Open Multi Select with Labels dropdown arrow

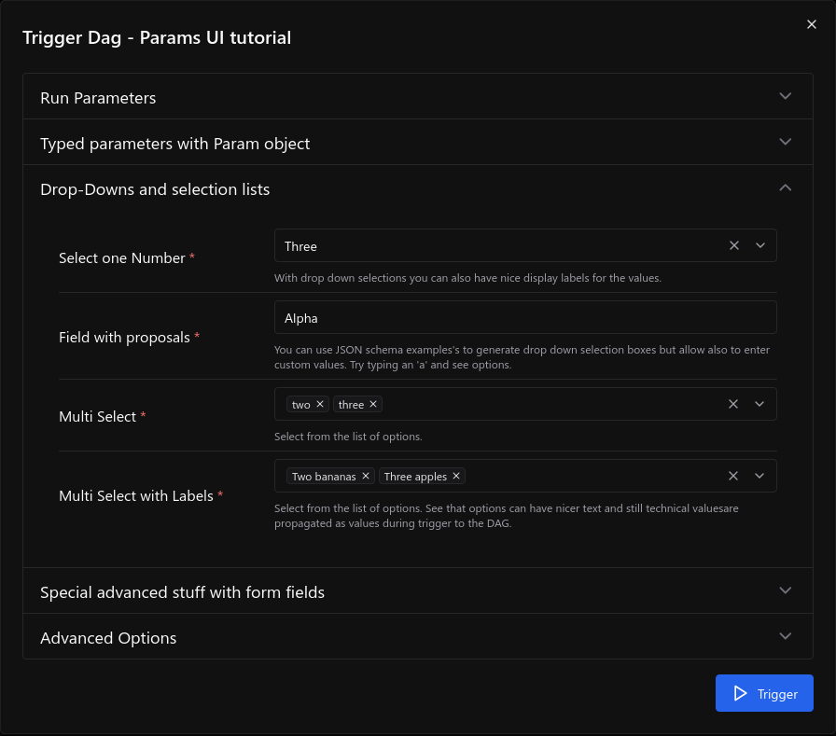coord(759,476)
